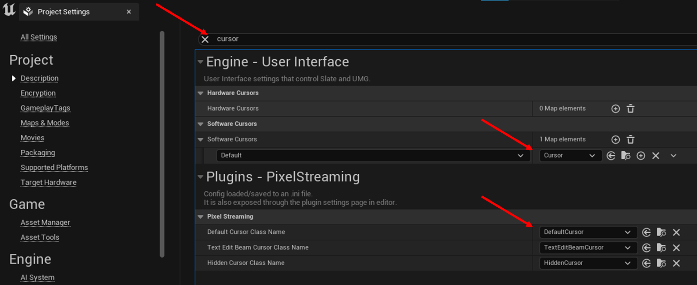697x285 pixels.
Task: Open the Encryption settings page
Action: (x=38, y=93)
